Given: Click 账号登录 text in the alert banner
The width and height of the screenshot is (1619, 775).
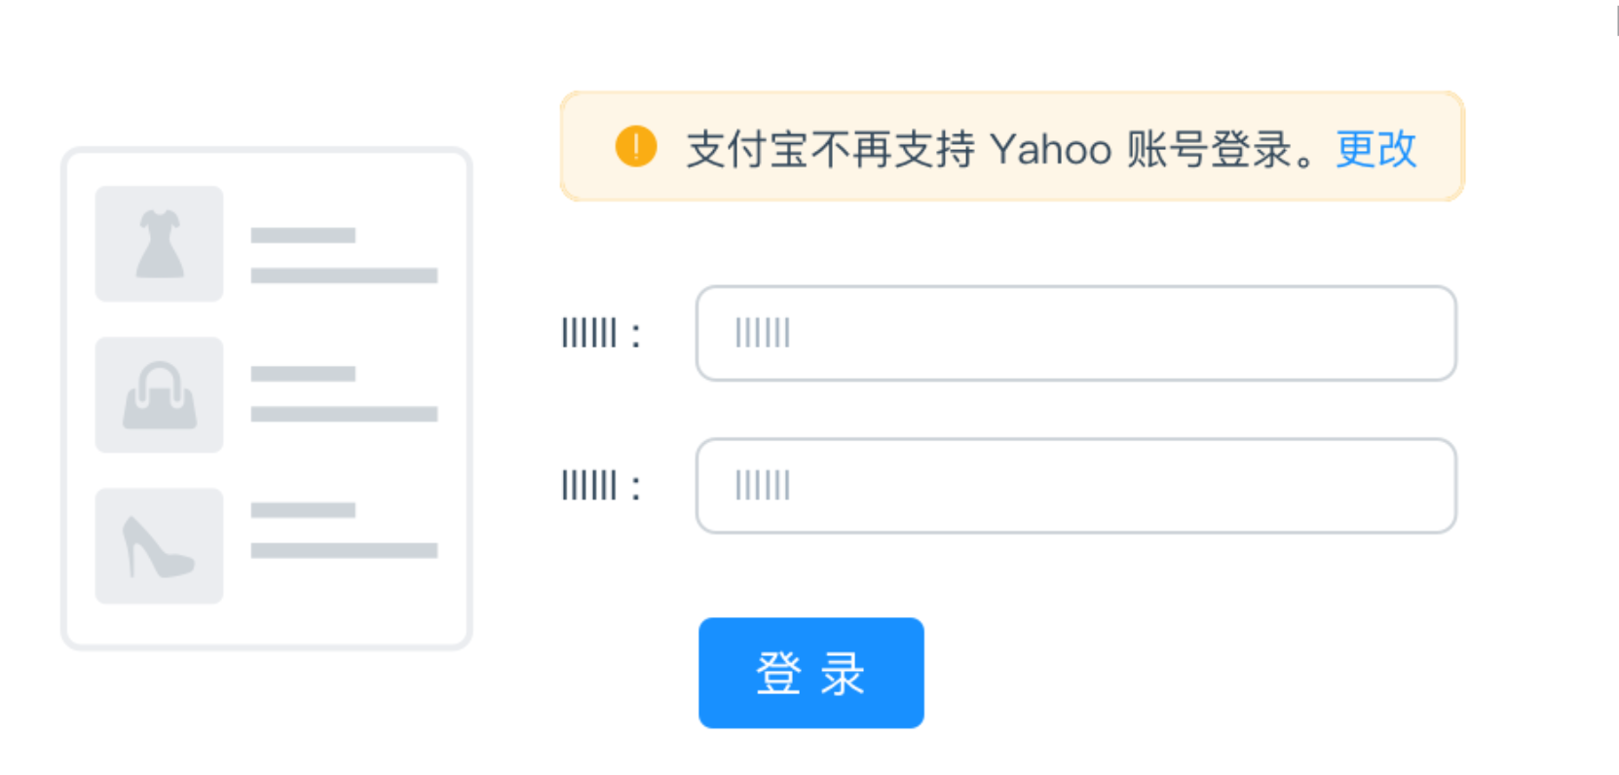Looking at the screenshot, I should pyautogui.click(x=1209, y=149).
